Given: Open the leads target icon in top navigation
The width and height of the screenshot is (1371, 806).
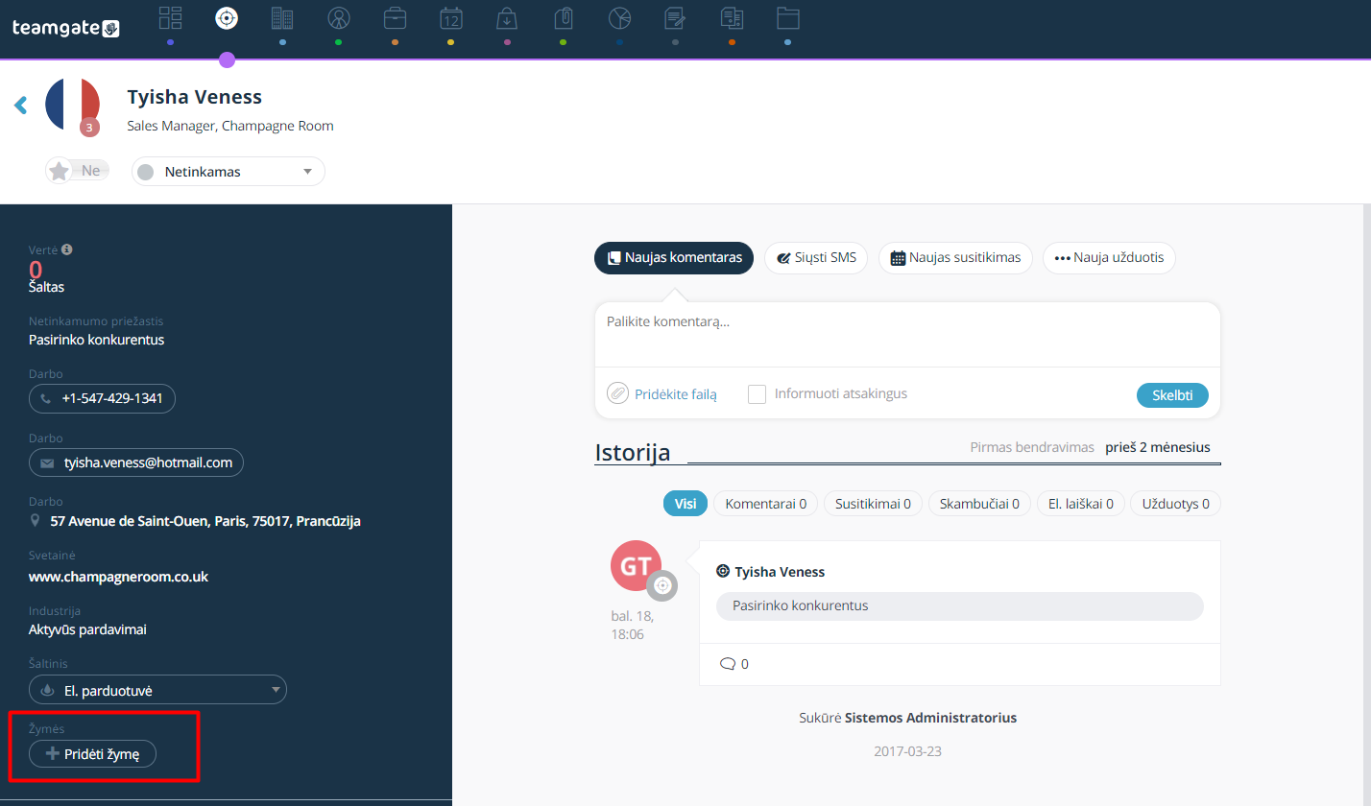Looking at the screenshot, I should point(227,18).
